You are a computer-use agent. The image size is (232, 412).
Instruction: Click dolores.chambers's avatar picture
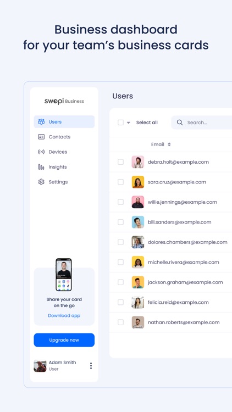pos(138,242)
